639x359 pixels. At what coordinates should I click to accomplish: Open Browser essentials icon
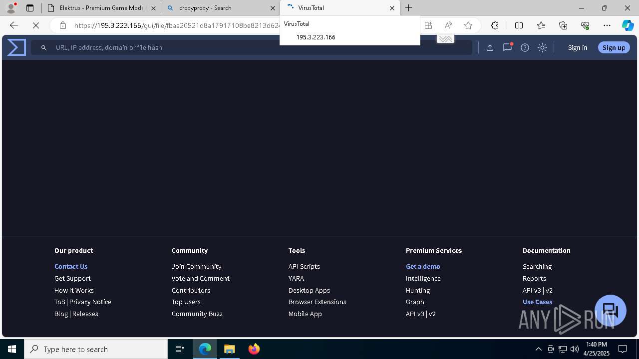click(x=585, y=25)
